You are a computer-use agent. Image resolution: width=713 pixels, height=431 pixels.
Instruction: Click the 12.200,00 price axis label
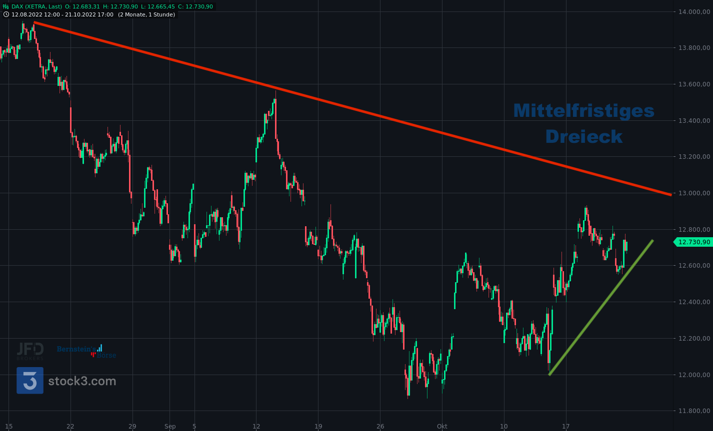(695, 339)
